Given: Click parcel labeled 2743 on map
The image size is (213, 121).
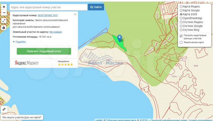Looking at the screenshot, I should tap(196, 66).
